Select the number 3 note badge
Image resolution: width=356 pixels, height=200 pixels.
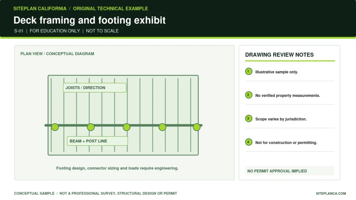click(249, 119)
